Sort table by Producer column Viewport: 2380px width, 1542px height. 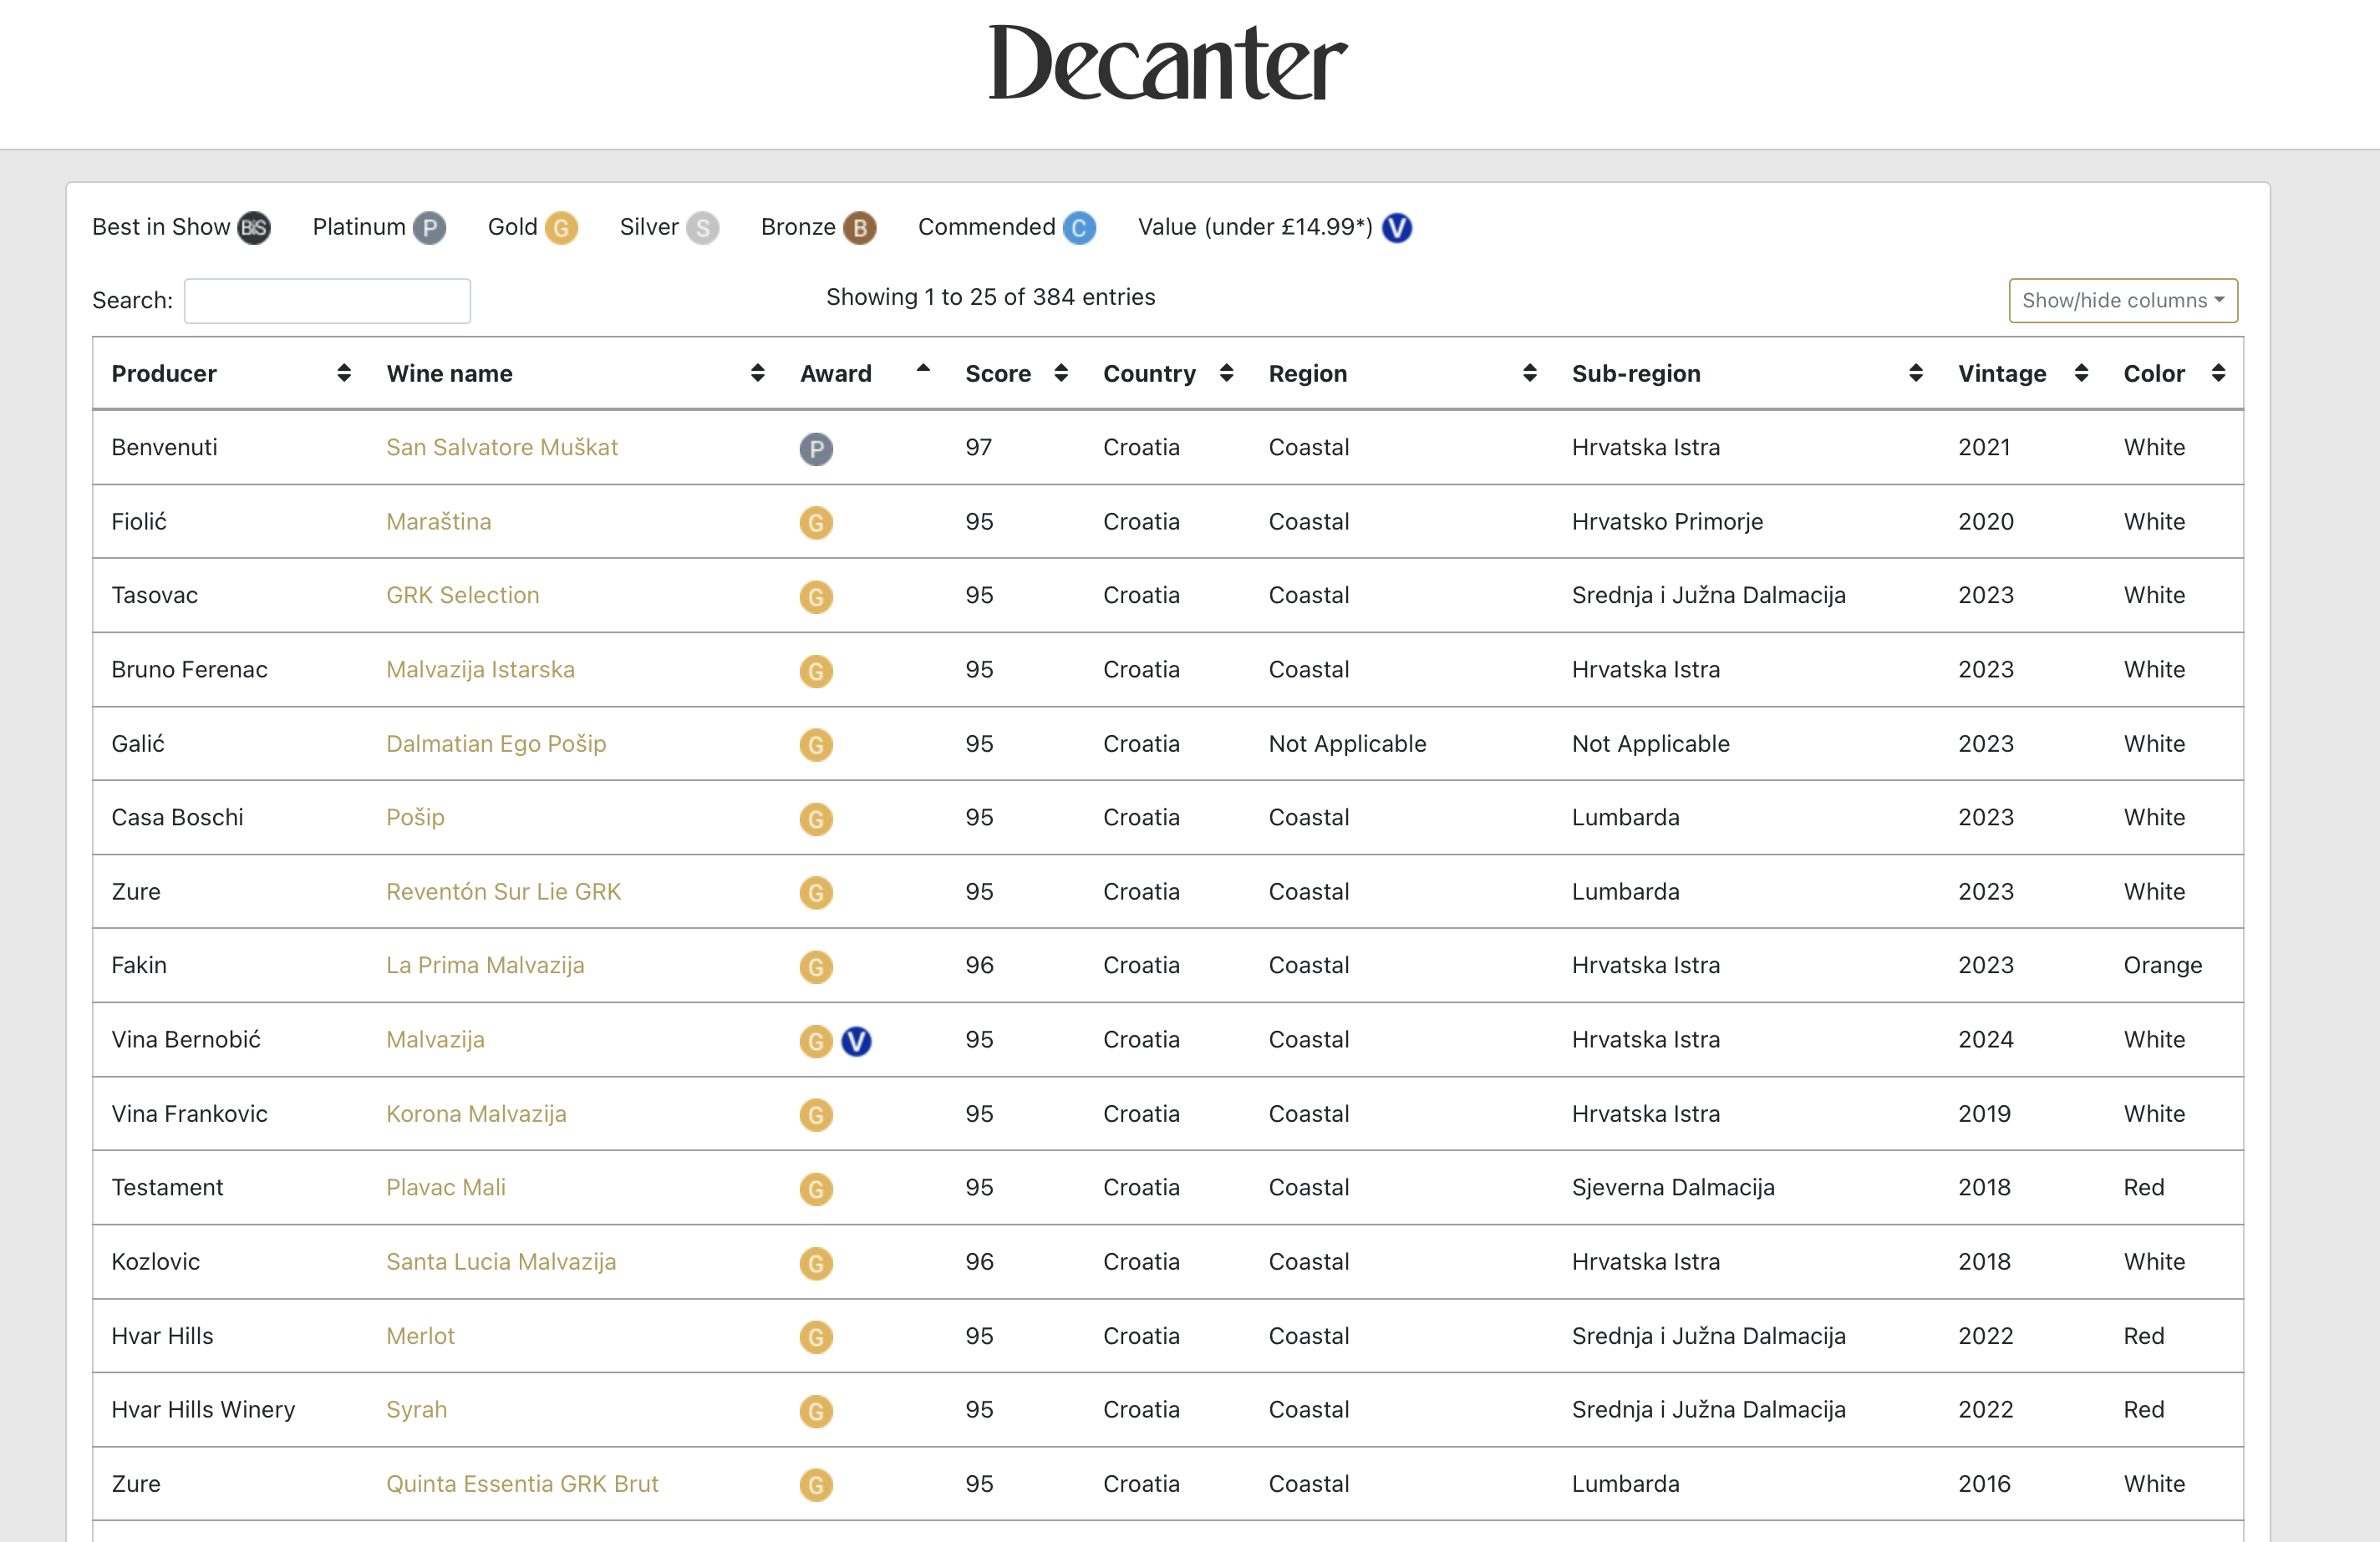coord(230,373)
